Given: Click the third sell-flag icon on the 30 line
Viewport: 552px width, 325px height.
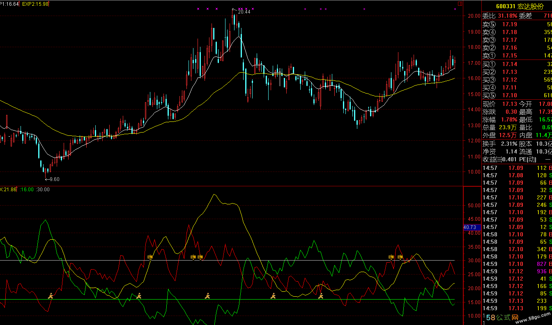Looking at the screenshot, I should [x=200, y=257].
